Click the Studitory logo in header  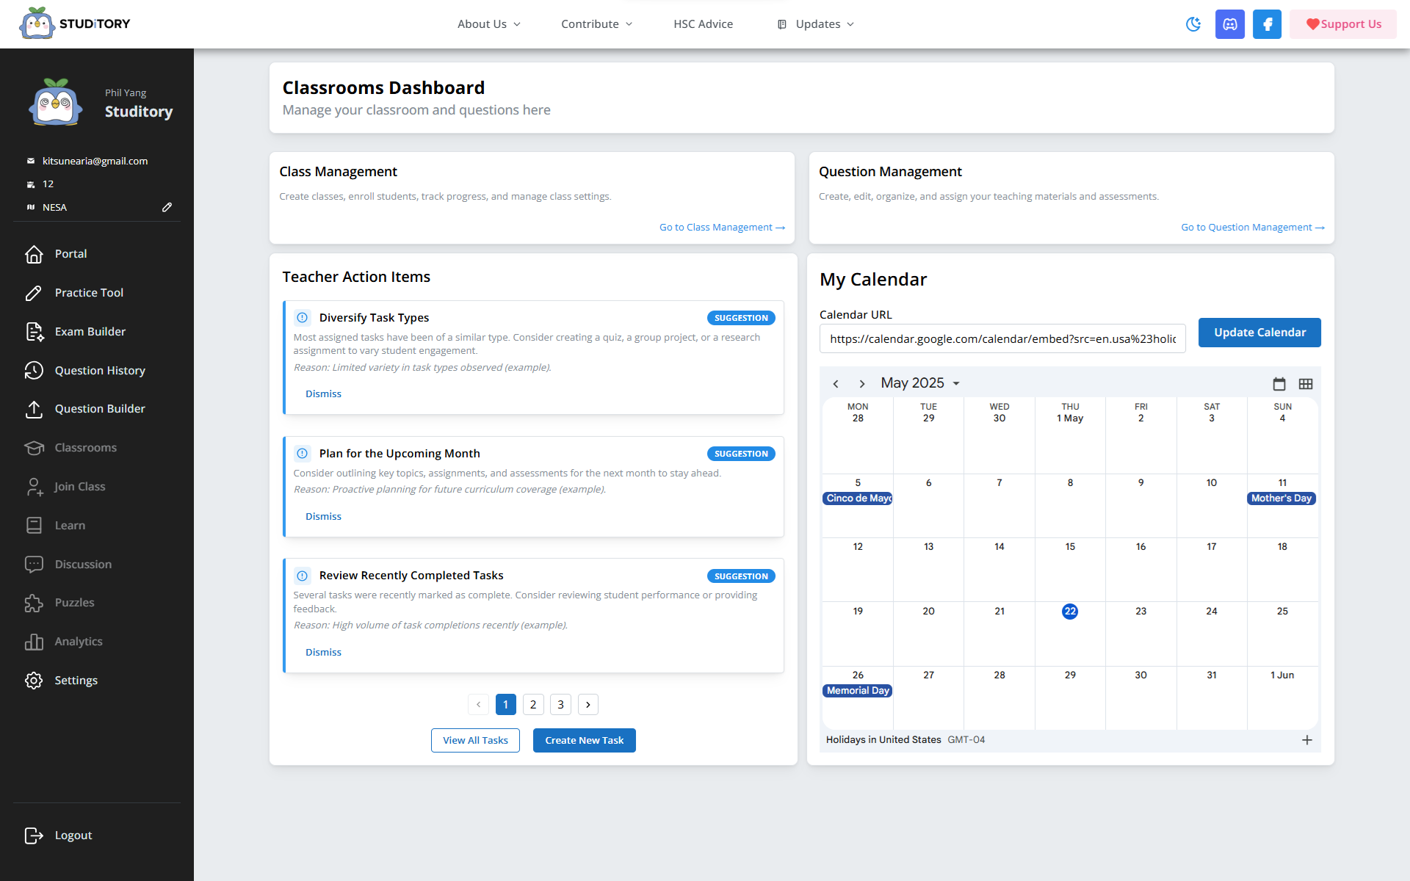[x=74, y=23]
